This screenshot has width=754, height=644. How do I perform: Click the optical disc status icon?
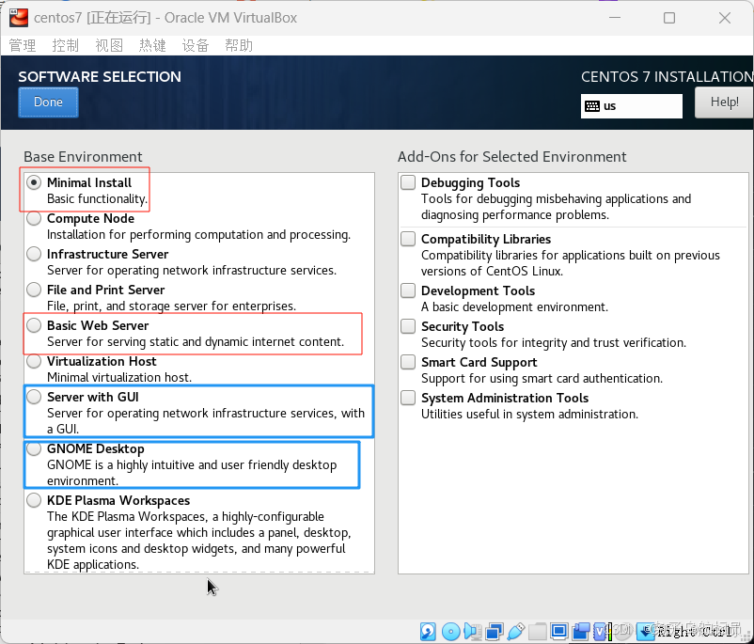451,631
